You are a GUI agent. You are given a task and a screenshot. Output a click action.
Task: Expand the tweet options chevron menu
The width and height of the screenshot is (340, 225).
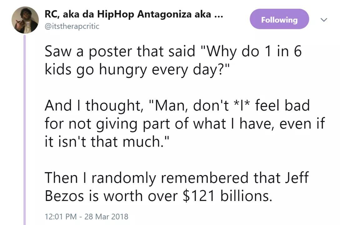tap(324, 20)
